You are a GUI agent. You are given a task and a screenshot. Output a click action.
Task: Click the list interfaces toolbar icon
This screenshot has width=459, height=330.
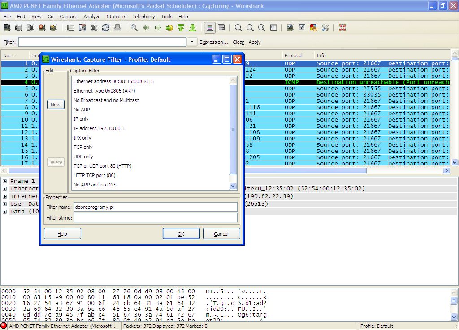(7, 28)
